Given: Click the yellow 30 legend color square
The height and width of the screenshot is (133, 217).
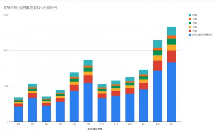Looking at the screenshot, I should pyautogui.click(x=190, y=27).
